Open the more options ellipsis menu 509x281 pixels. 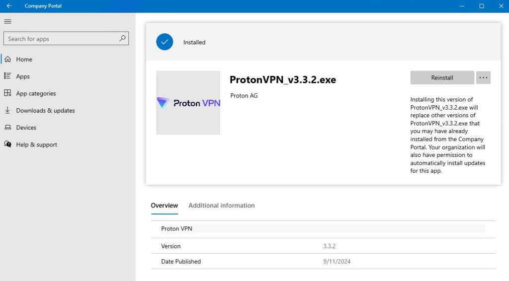point(483,78)
